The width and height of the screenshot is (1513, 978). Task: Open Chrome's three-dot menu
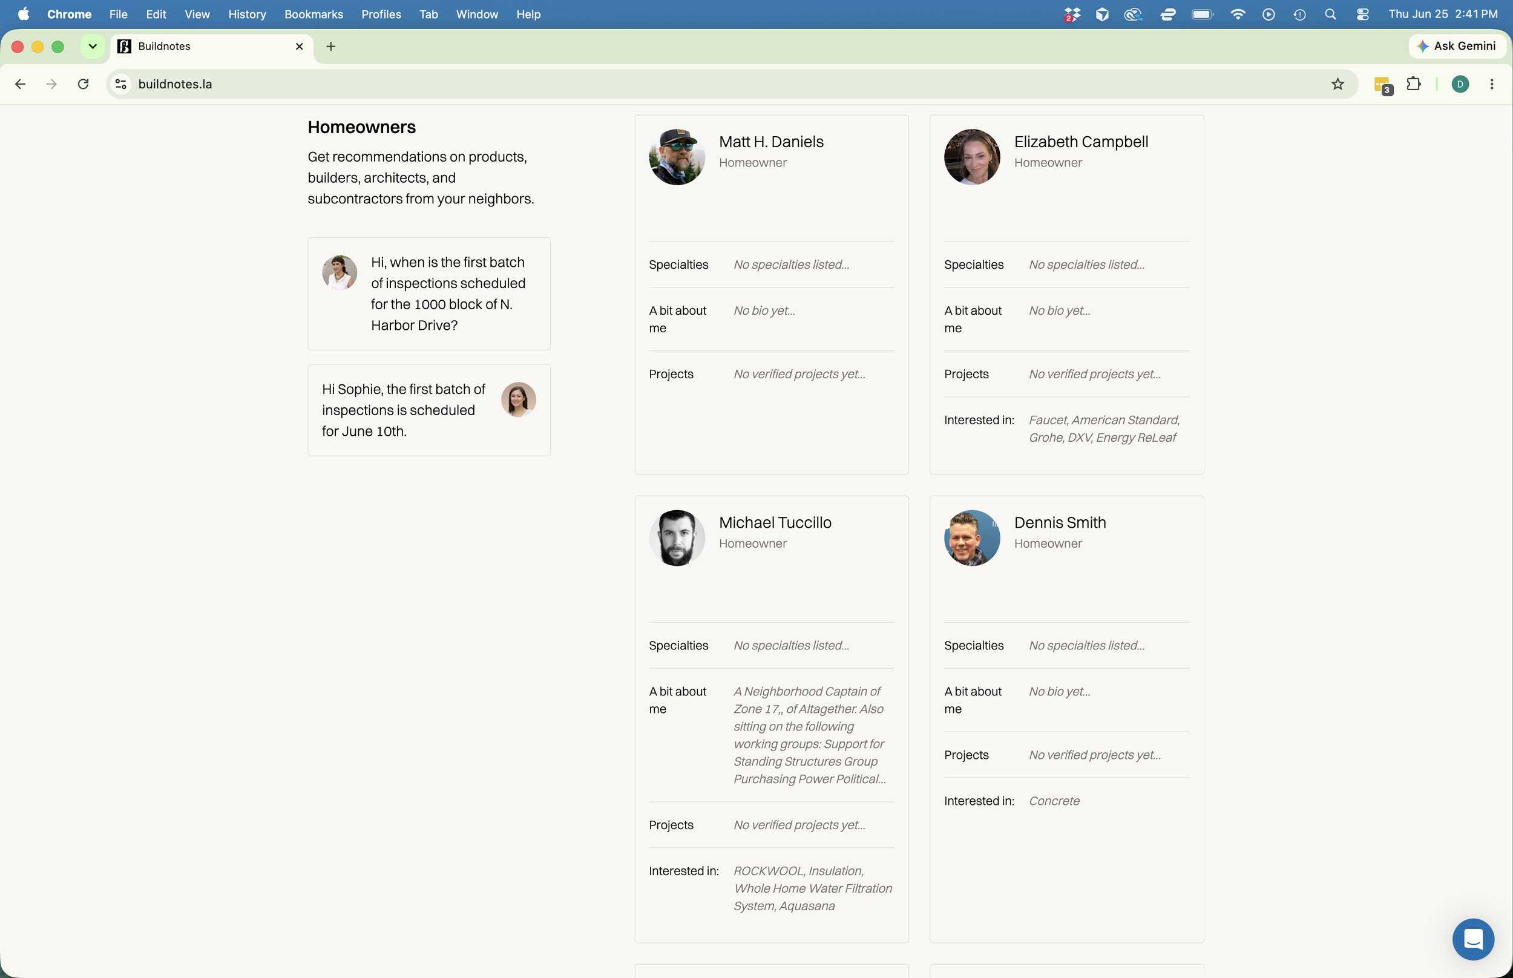[1491, 84]
